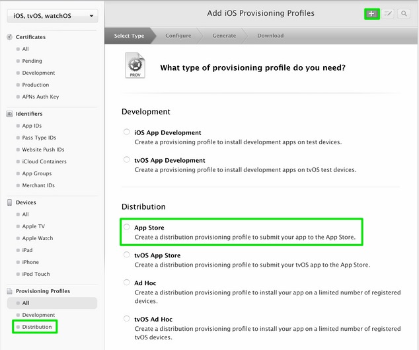Click the Certificates section icon
Image resolution: width=419 pixels, height=350 pixels.
pyautogui.click(x=9, y=37)
